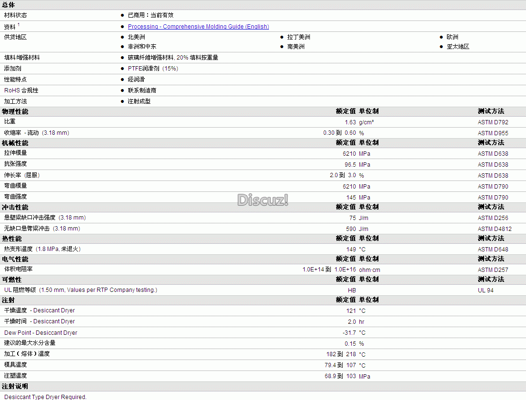Click the 总体 section header
Screen dimensions: 526x400
point(9,5)
